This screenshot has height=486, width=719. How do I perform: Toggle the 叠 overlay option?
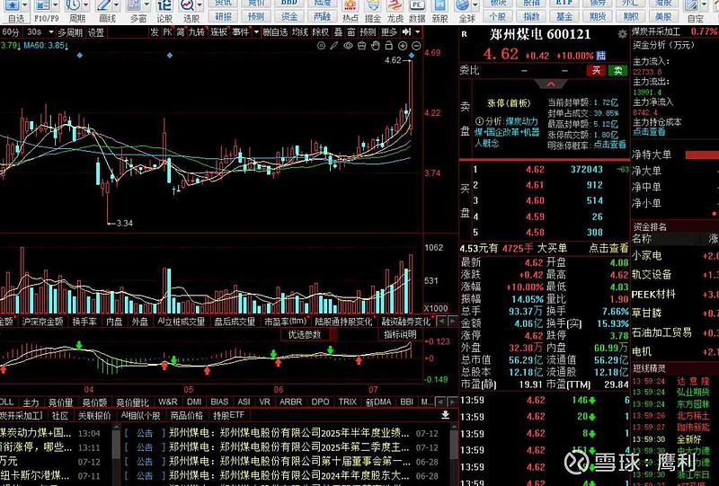[339, 32]
